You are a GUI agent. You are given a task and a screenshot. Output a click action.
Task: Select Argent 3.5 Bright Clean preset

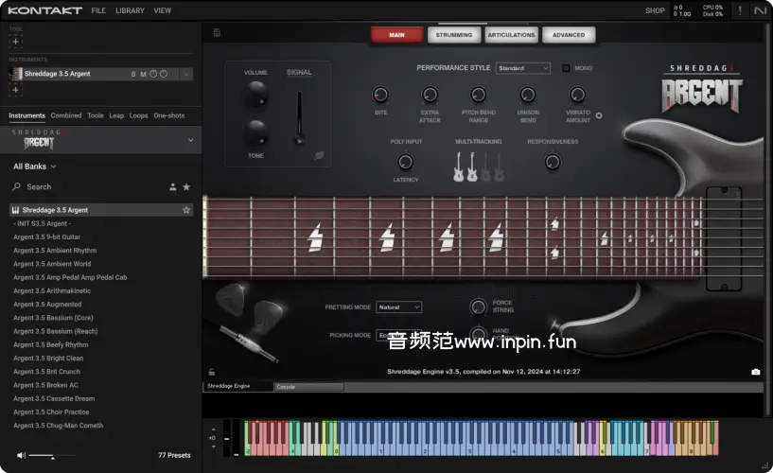click(x=47, y=359)
